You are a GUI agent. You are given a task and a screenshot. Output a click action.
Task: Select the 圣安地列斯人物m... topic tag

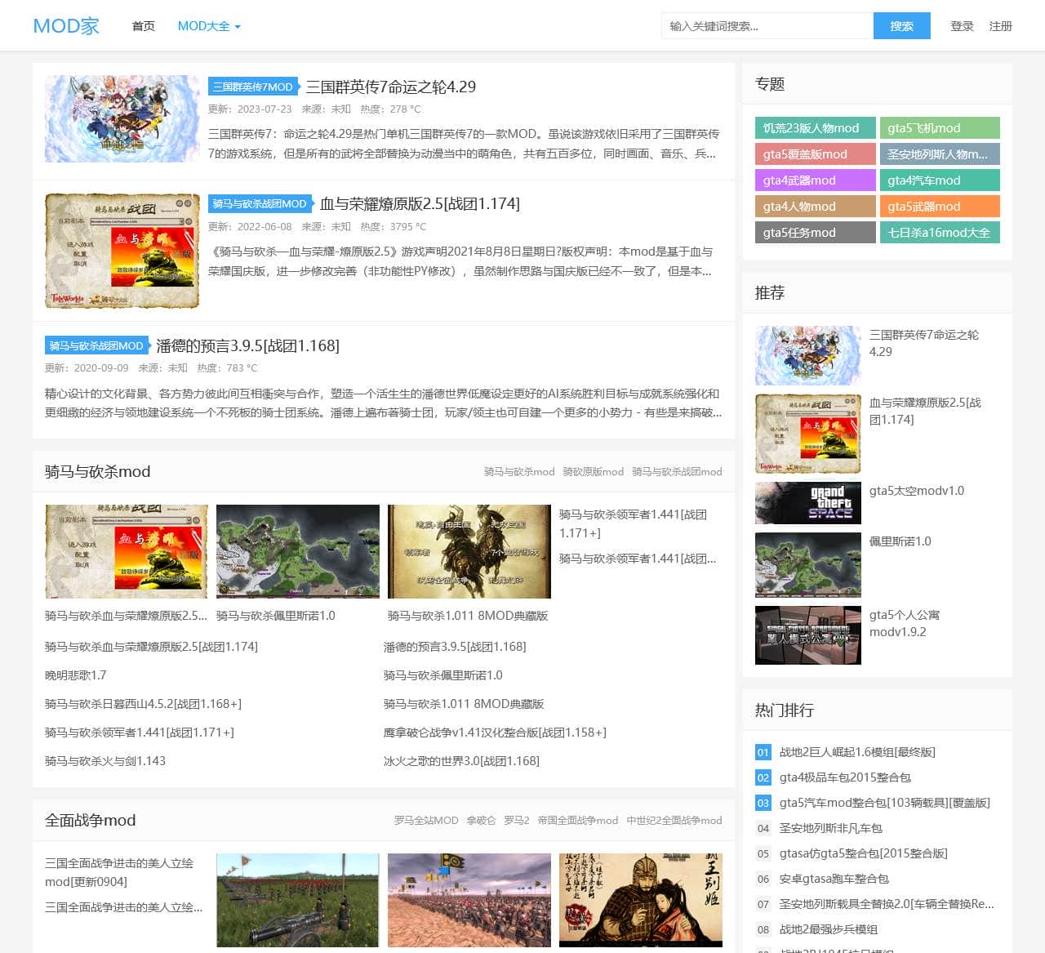939,154
